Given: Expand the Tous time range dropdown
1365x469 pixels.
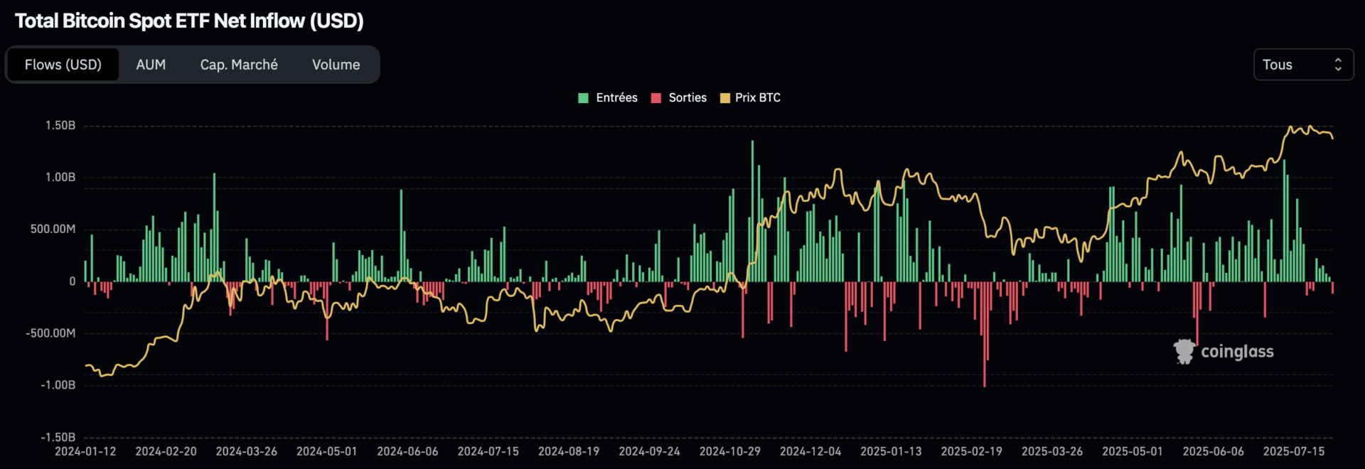Looking at the screenshot, I should pos(1302,65).
